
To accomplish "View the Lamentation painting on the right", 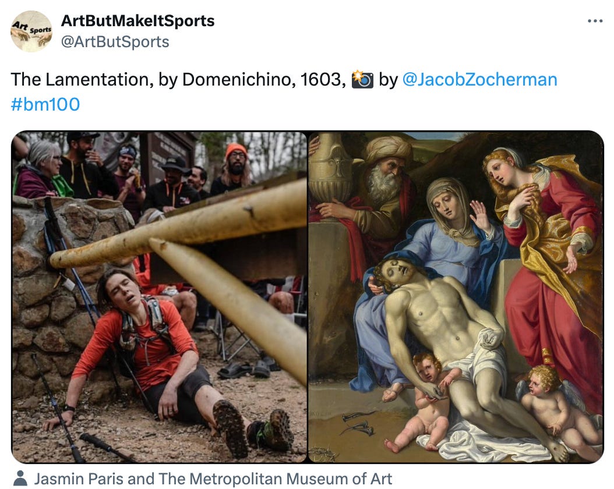I will pyautogui.click(x=456, y=297).
